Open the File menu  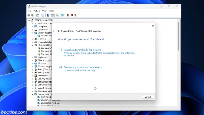[29, 11]
